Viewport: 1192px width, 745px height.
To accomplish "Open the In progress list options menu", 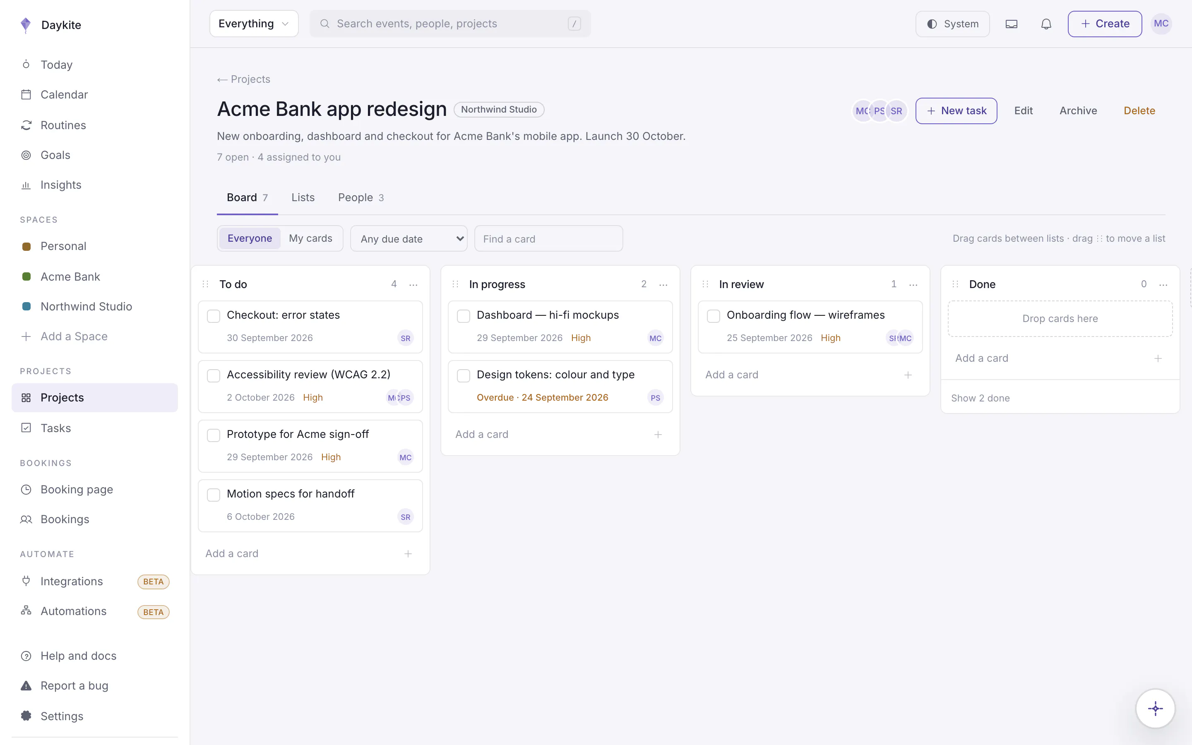I will (663, 284).
